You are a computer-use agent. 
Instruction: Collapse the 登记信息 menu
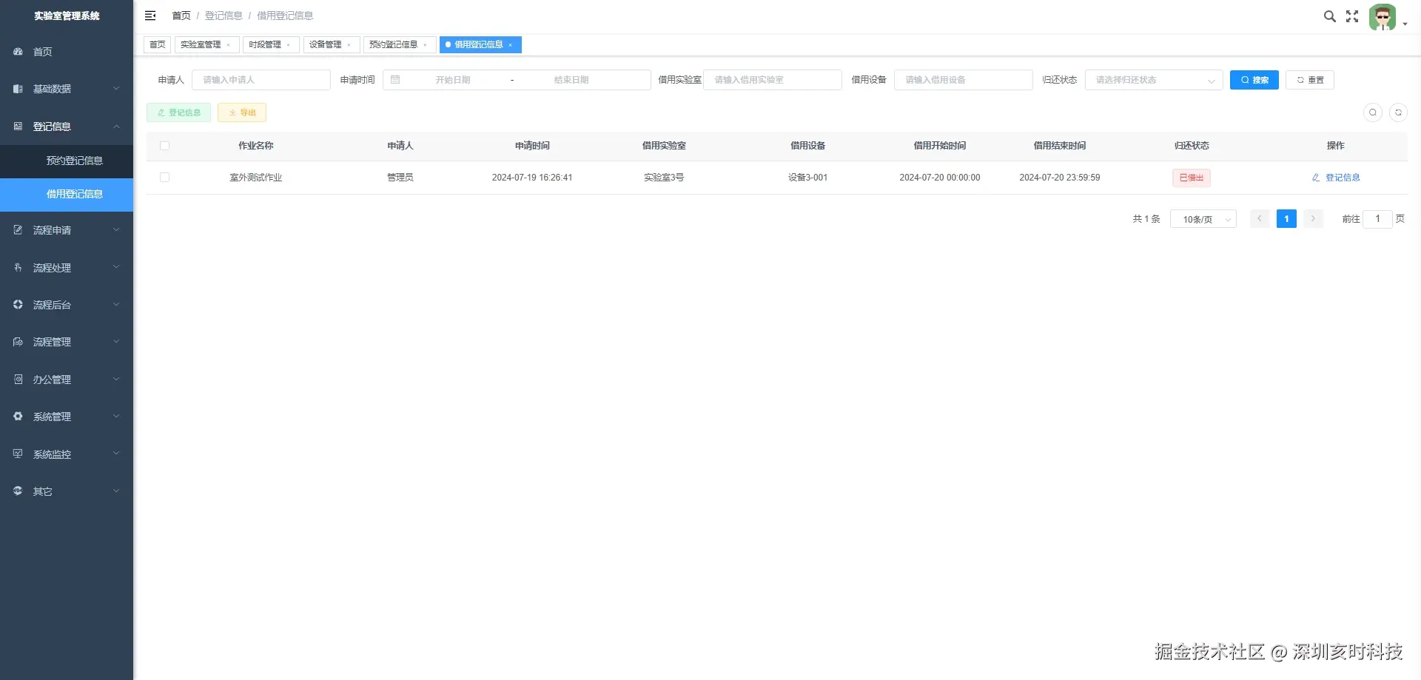[67, 127]
